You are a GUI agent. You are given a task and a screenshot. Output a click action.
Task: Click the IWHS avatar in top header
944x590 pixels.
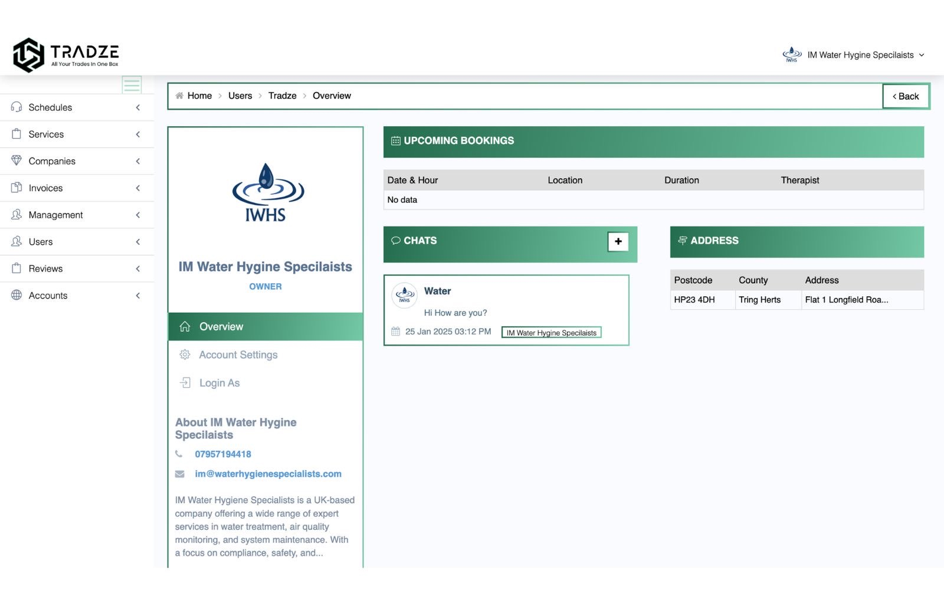point(792,55)
